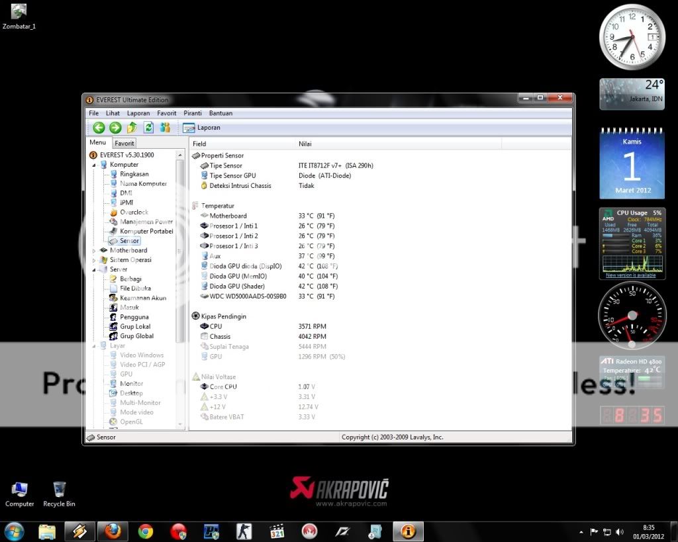This screenshot has height=542, width=678.
Task: Click the green Back arrow toolbar icon
Action: point(99,128)
